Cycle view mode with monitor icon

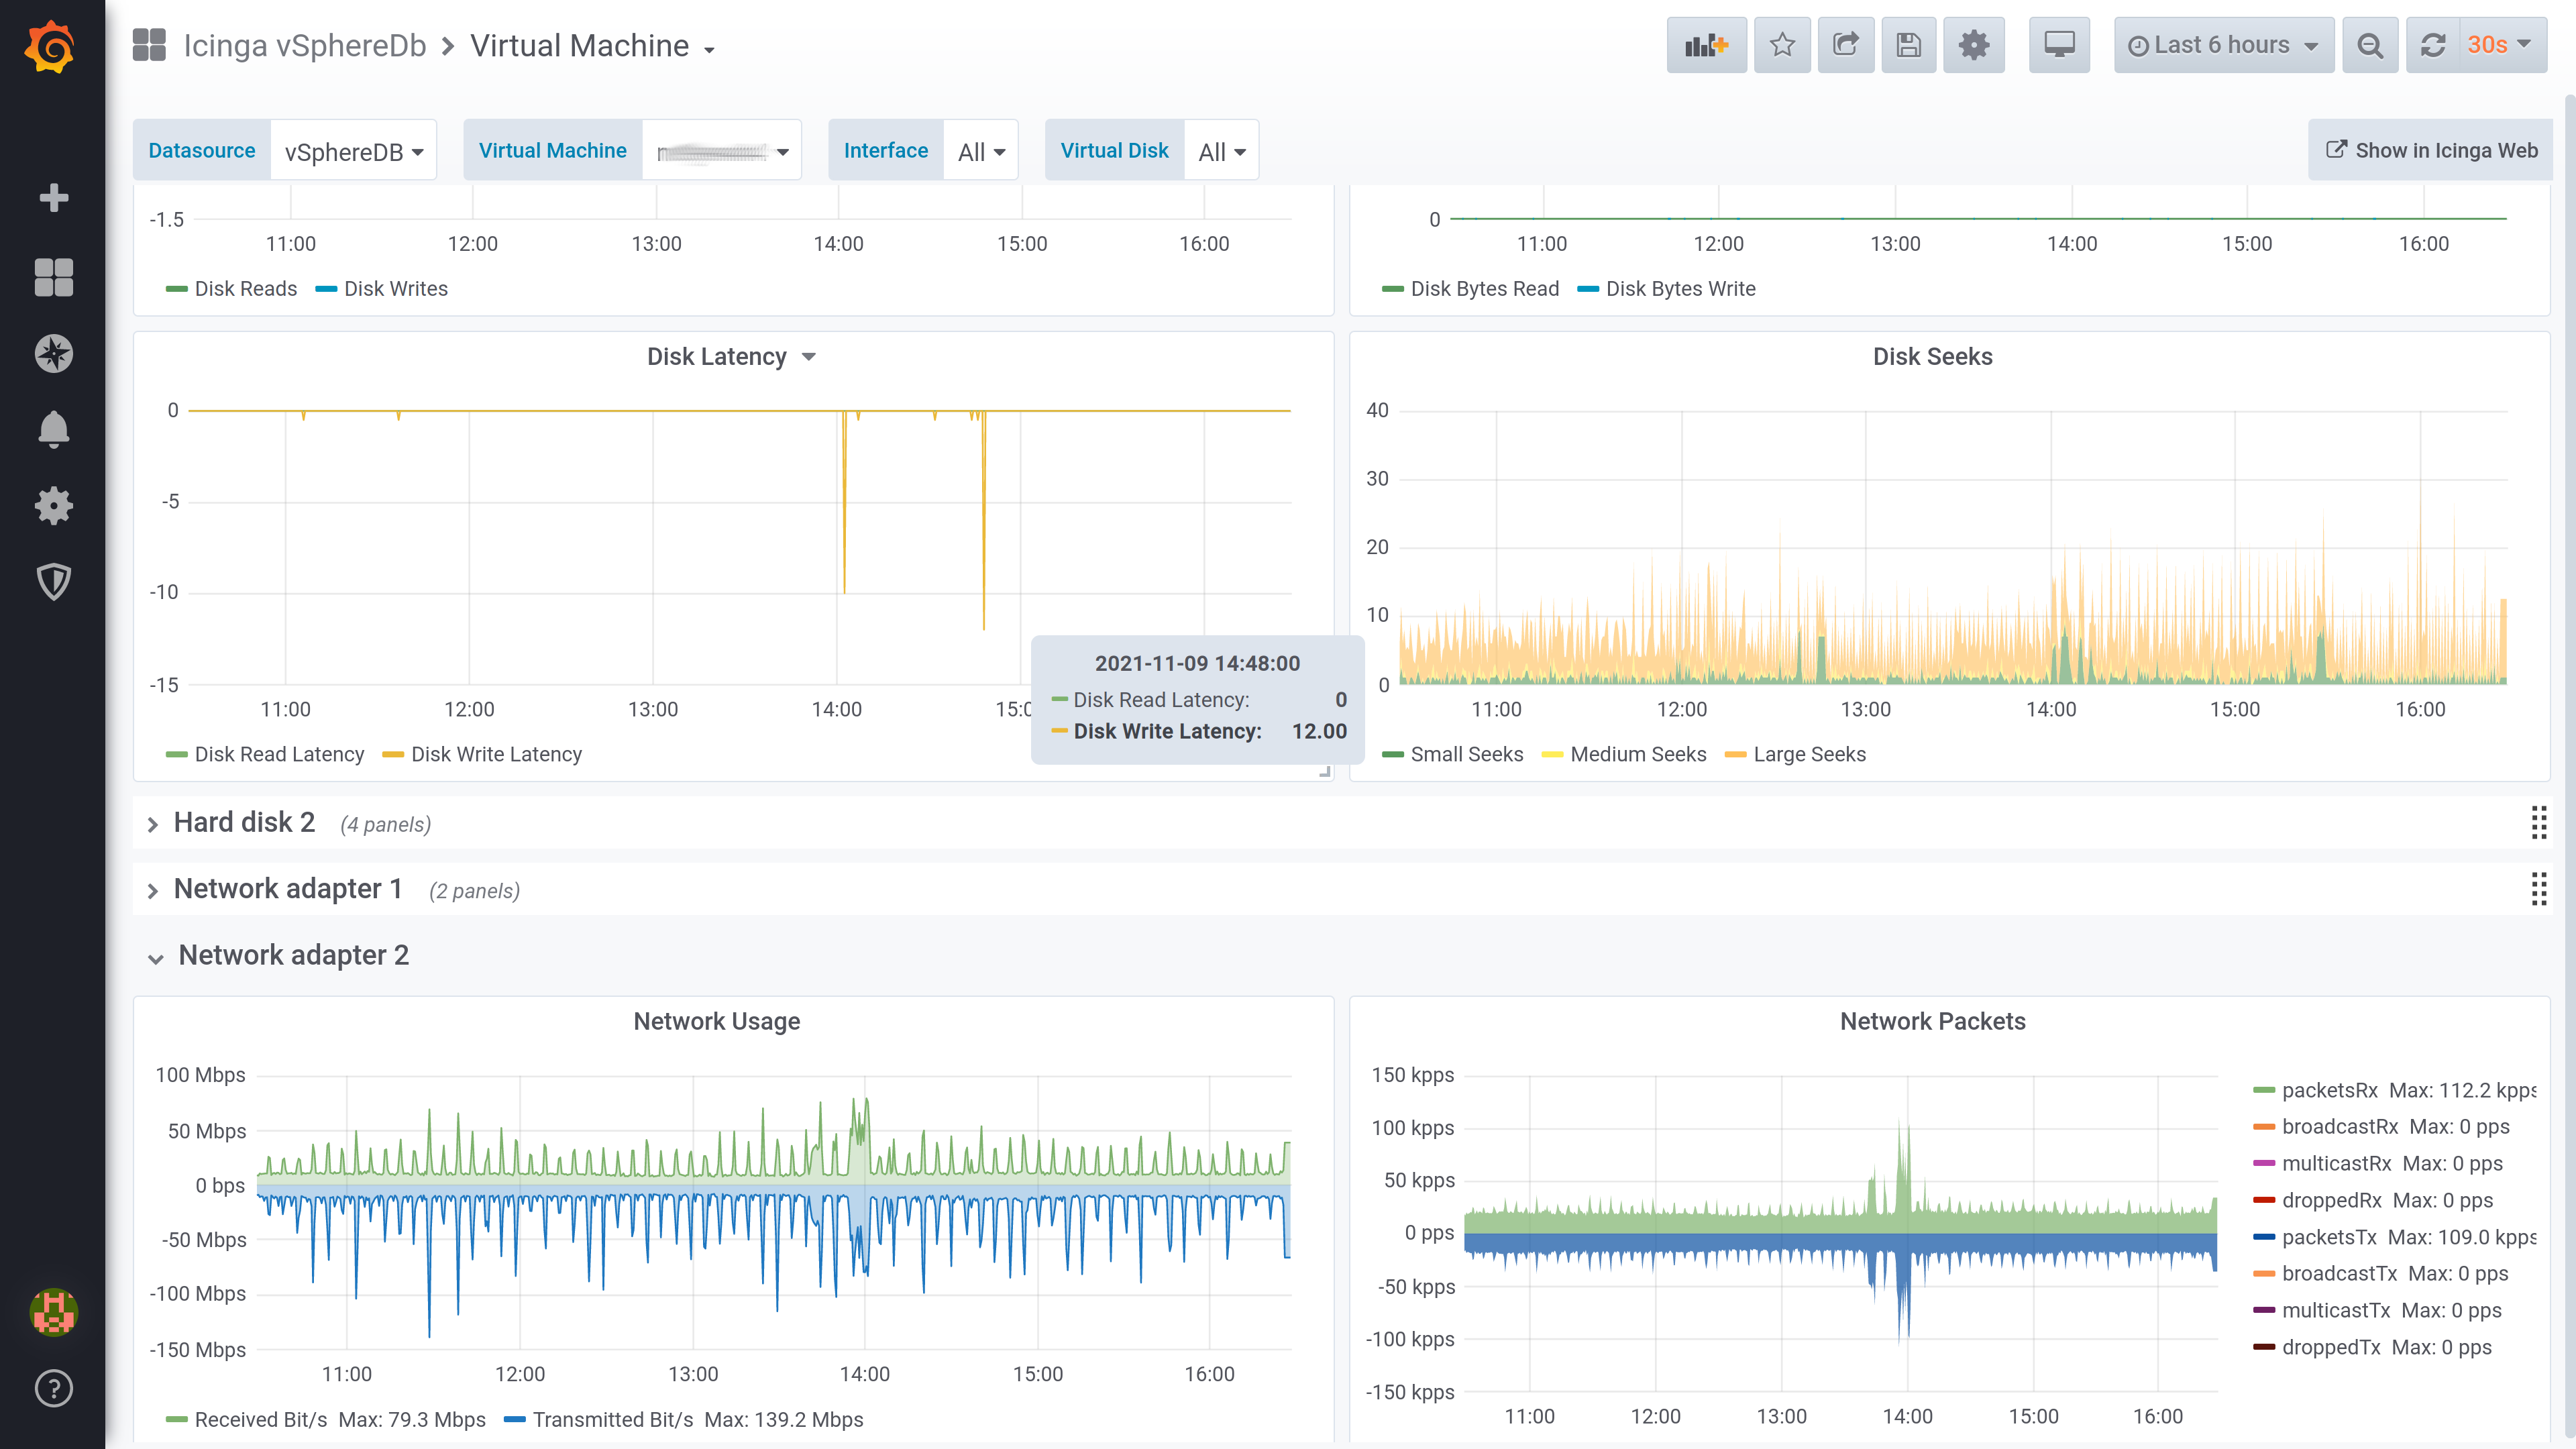point(2059,45)
